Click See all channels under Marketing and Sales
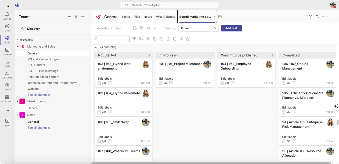The image size is (339, 164). pyautogui.click(x=39, y=95)
